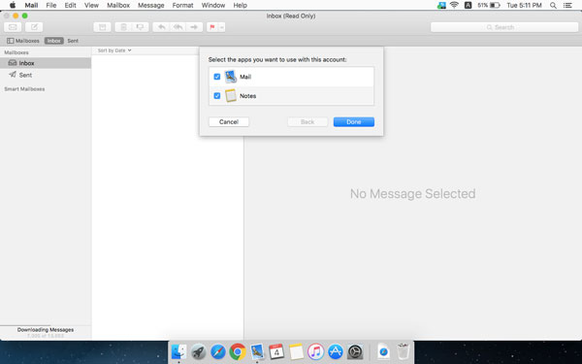Viewport: 582px width, 364px height.
Task: Open the Apple menu
Action: pyautogui.click(x=13, y=5)
